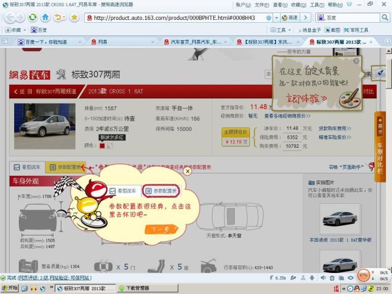Image resolution: width=392 pixels, height=294 pixels.
Task: Click 立即体验 in background popup
Action: [x=307, y=98]
